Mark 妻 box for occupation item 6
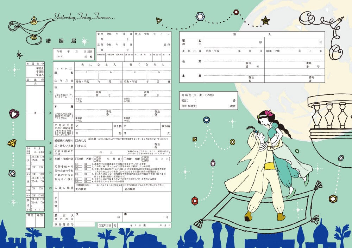The image size is (352, 248). click(87, 181)
